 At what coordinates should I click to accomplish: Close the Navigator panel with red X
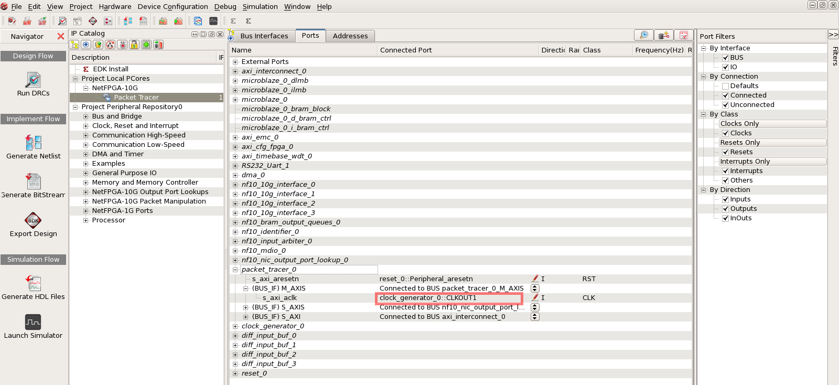point(61,36)
